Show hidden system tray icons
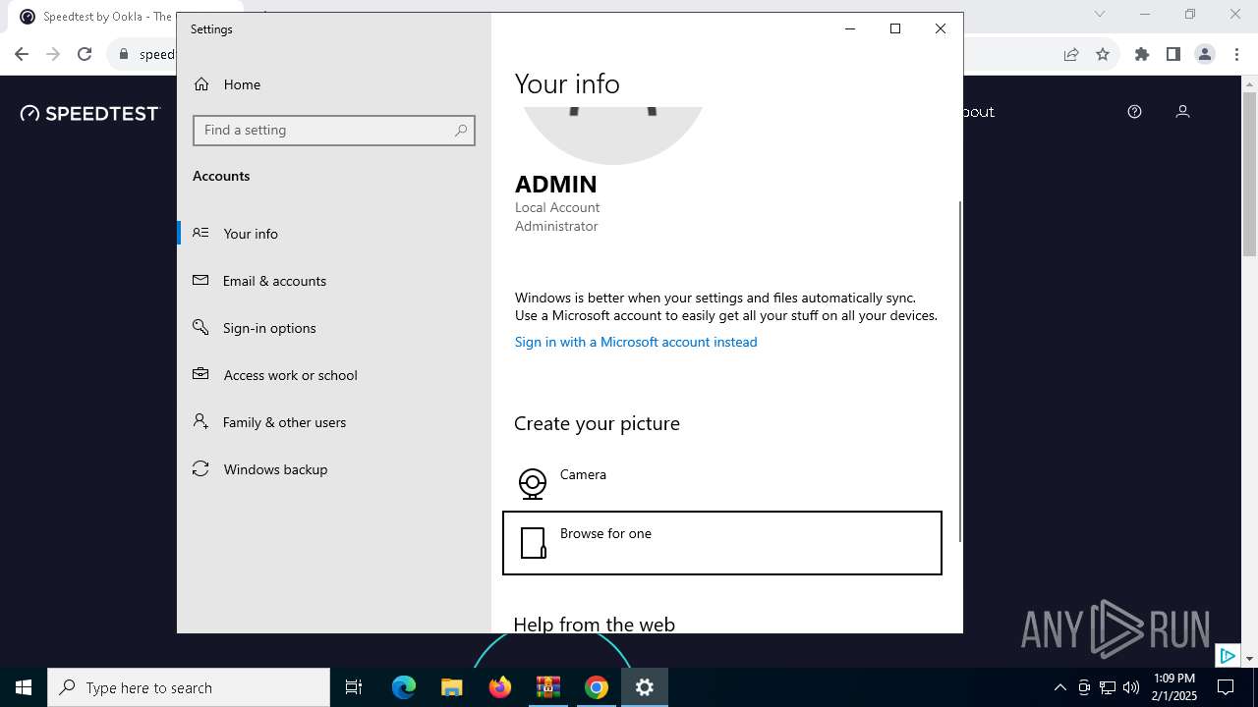 1059,687
